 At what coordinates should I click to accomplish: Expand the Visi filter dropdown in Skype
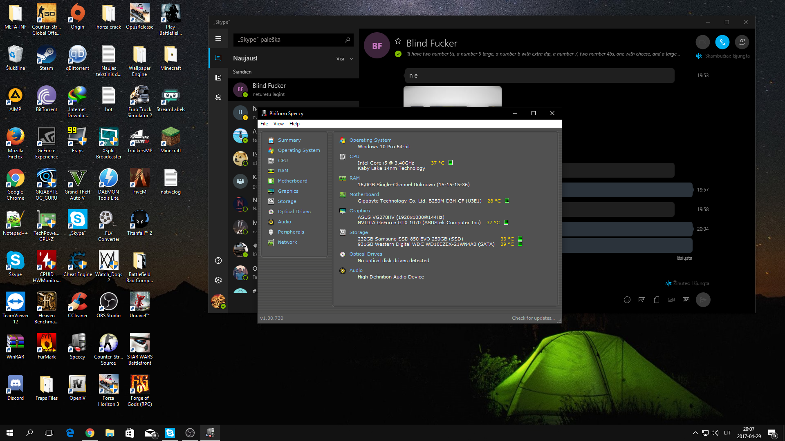345,58
